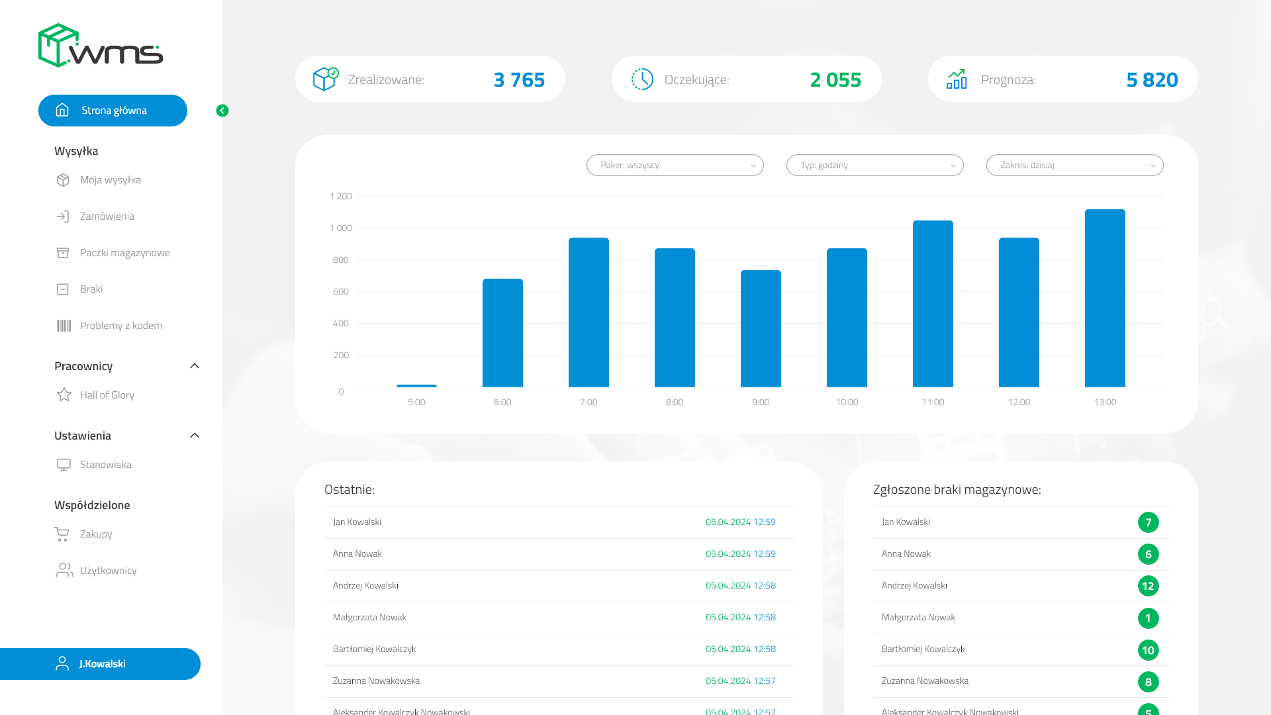Open the Zakres: dzisiaj dropdown
This screenshot has height=715, width=1271.
[x=1075, y=166]
